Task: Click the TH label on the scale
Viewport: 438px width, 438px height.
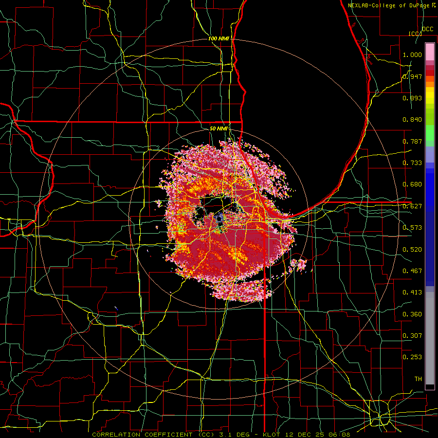Action: 418,379
